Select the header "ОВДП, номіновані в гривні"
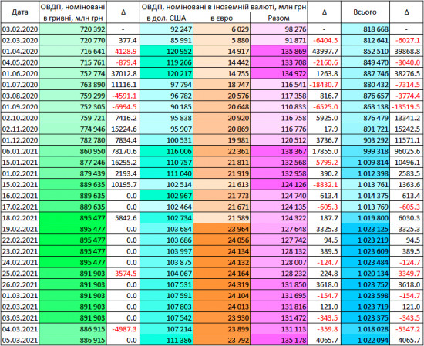 point(72,12)
